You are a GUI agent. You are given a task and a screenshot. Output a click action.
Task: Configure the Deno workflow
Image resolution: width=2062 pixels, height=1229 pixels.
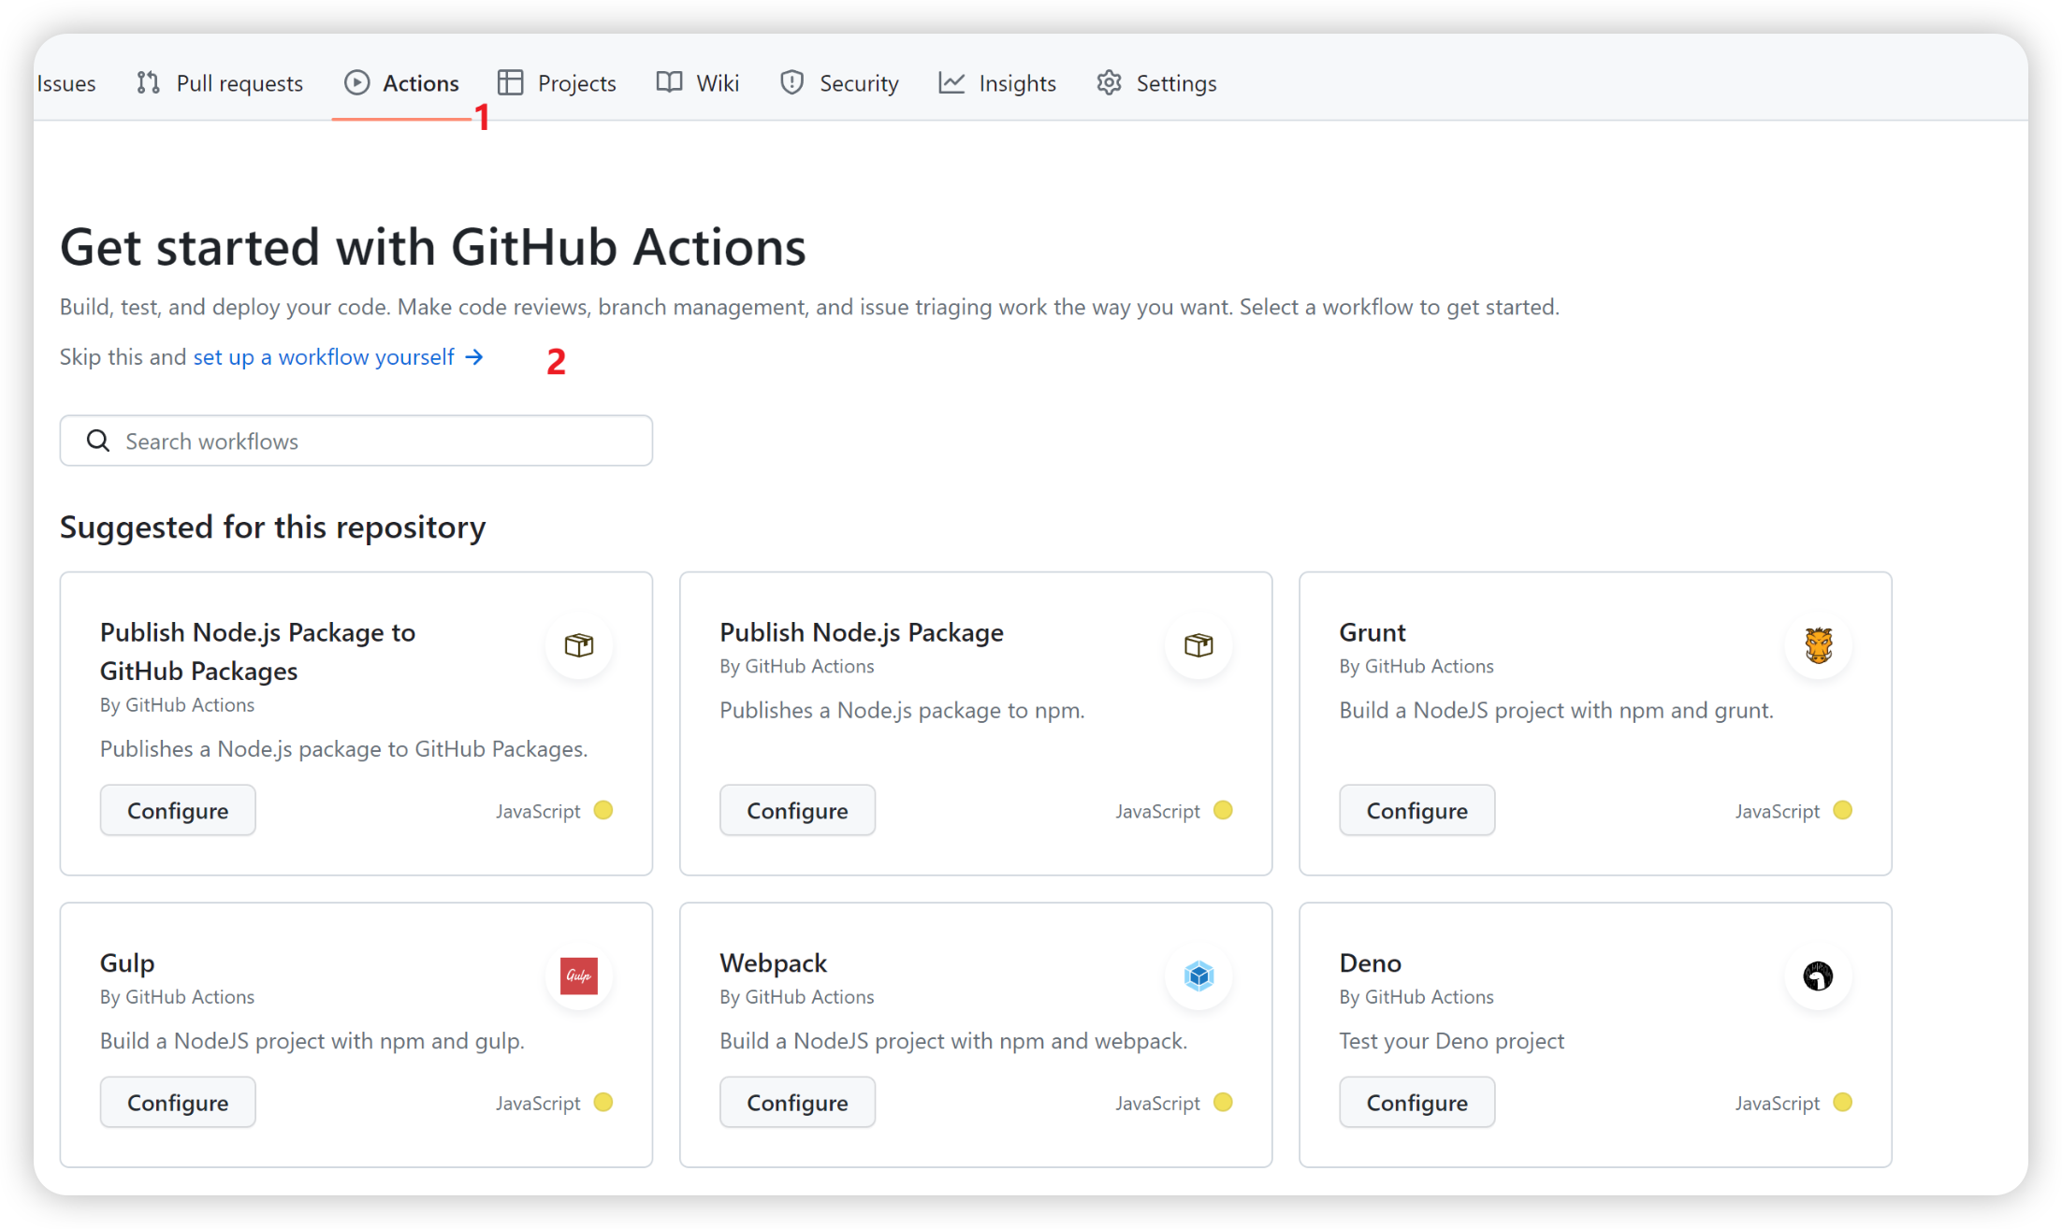[x=1416, y=1102]
